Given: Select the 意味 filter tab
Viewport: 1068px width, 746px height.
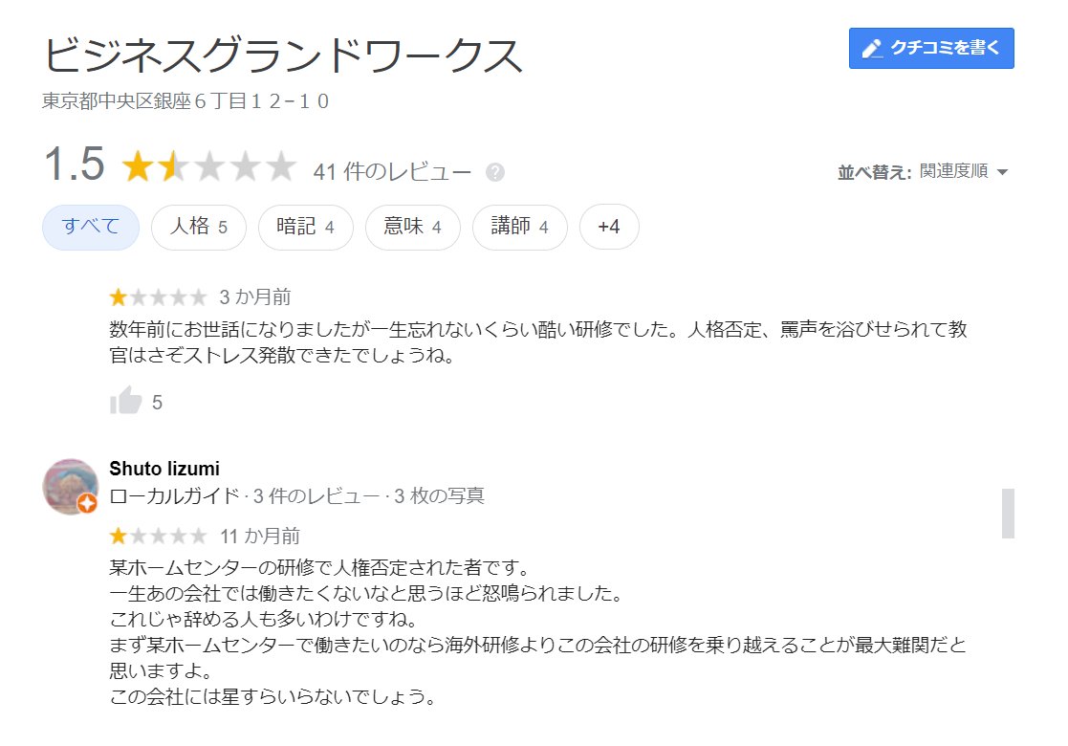Looking at the screenshot, I should tap(412, 227).
